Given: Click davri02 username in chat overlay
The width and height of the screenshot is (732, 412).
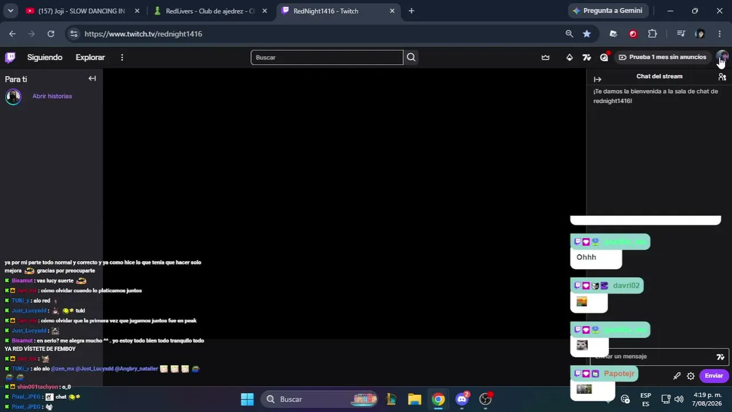Looking at the screenshot, I should tap(626, 286).
